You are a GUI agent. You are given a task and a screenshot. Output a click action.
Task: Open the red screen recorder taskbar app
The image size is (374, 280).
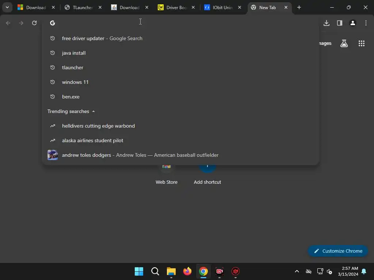click(220, 271)
